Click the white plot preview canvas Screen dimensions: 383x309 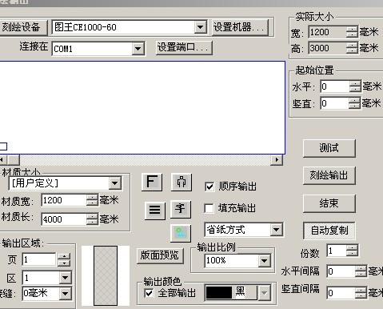click(x=142, y=108)
